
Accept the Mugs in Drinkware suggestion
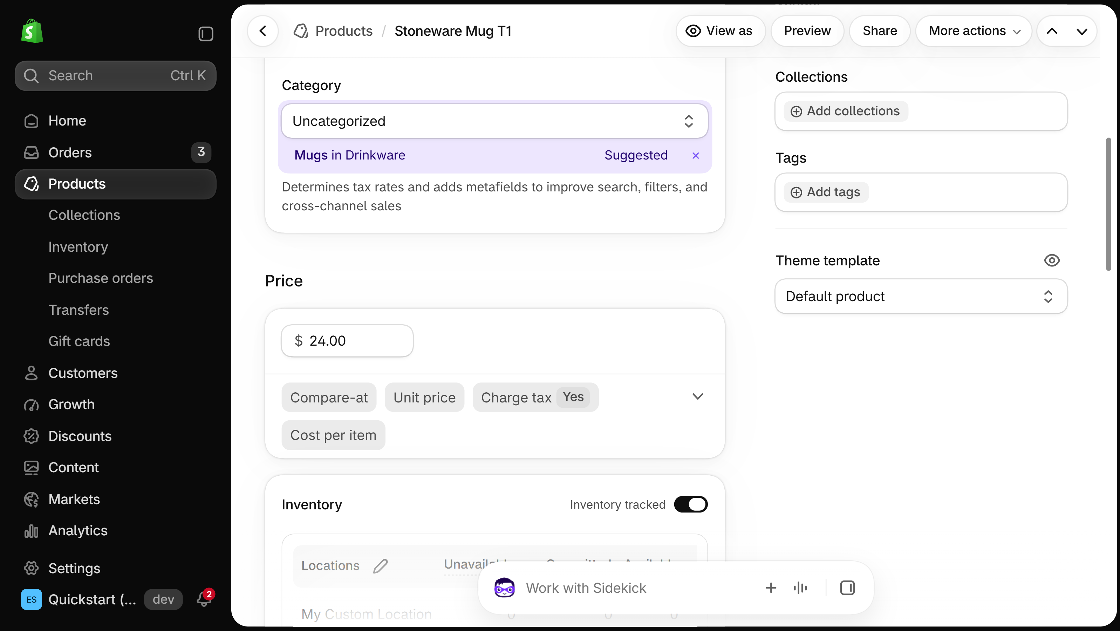point(350,155)
